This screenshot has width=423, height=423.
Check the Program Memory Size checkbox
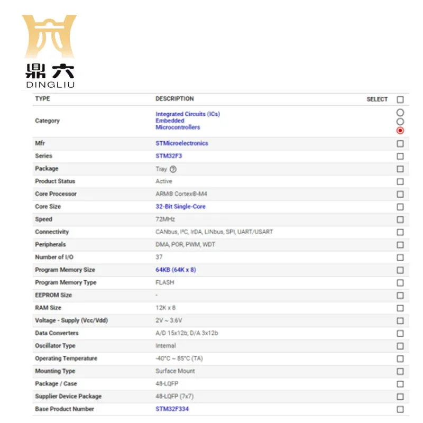coord(400,270)
